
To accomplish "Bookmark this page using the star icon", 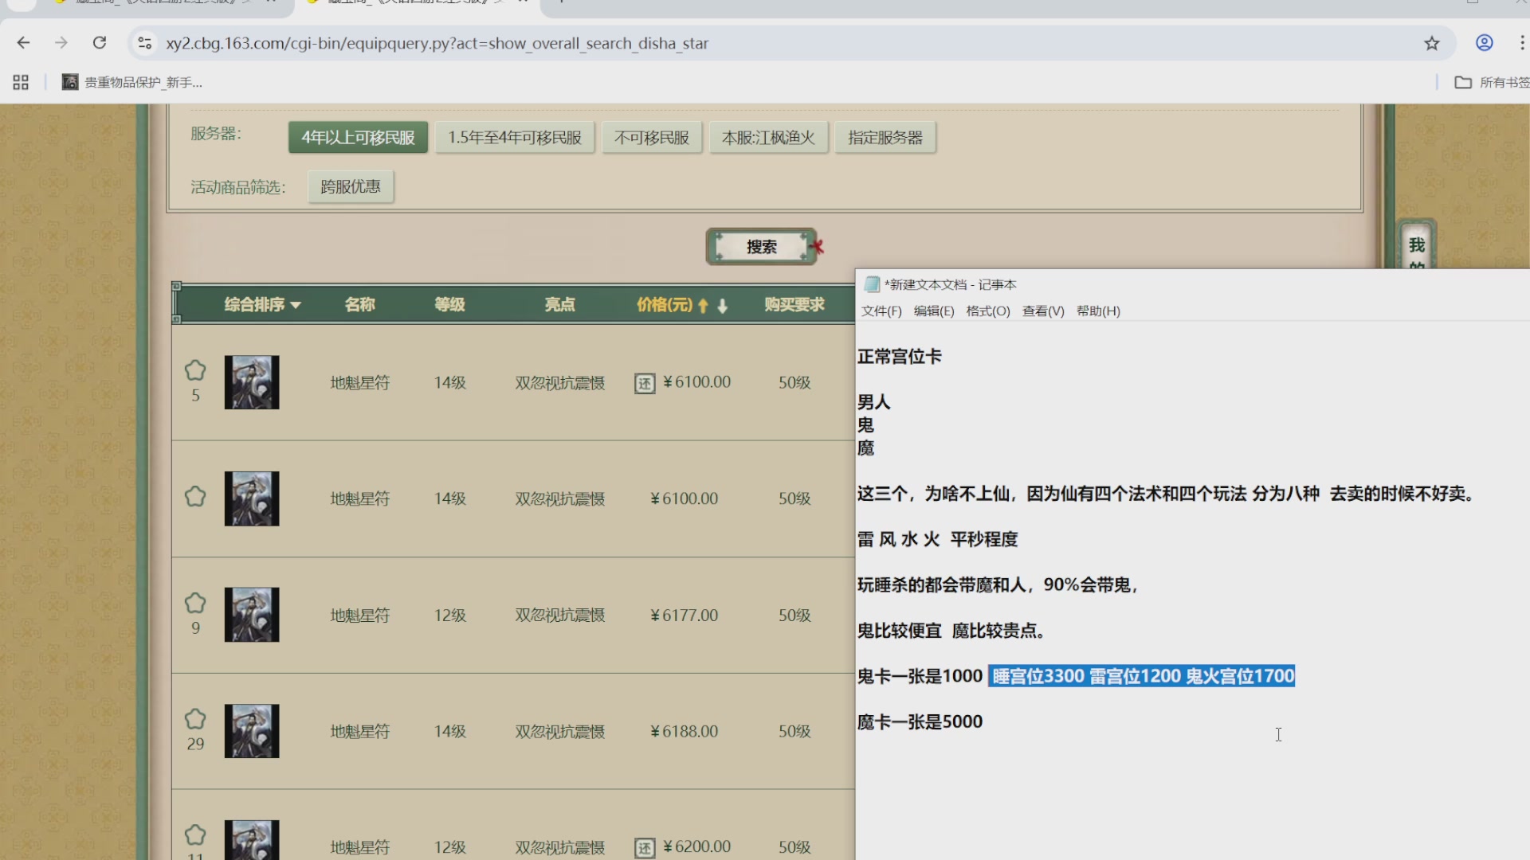I will point(1433,43).
